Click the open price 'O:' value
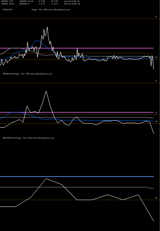 coord(42,1)
